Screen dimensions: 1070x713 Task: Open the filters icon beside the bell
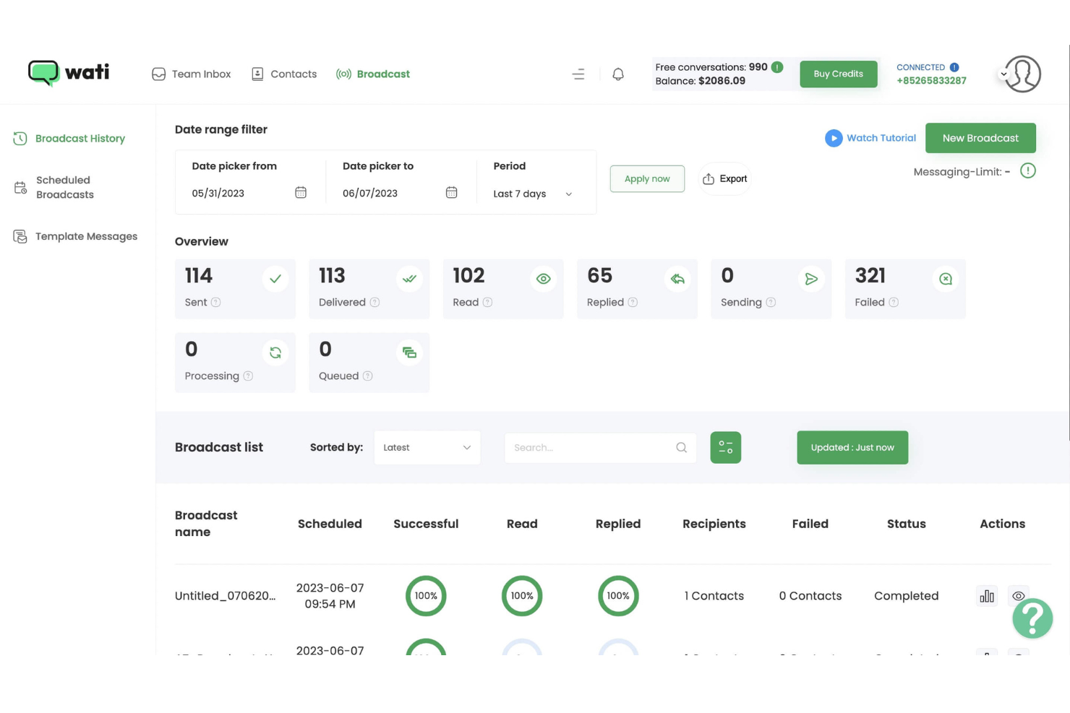click(578, 74)
